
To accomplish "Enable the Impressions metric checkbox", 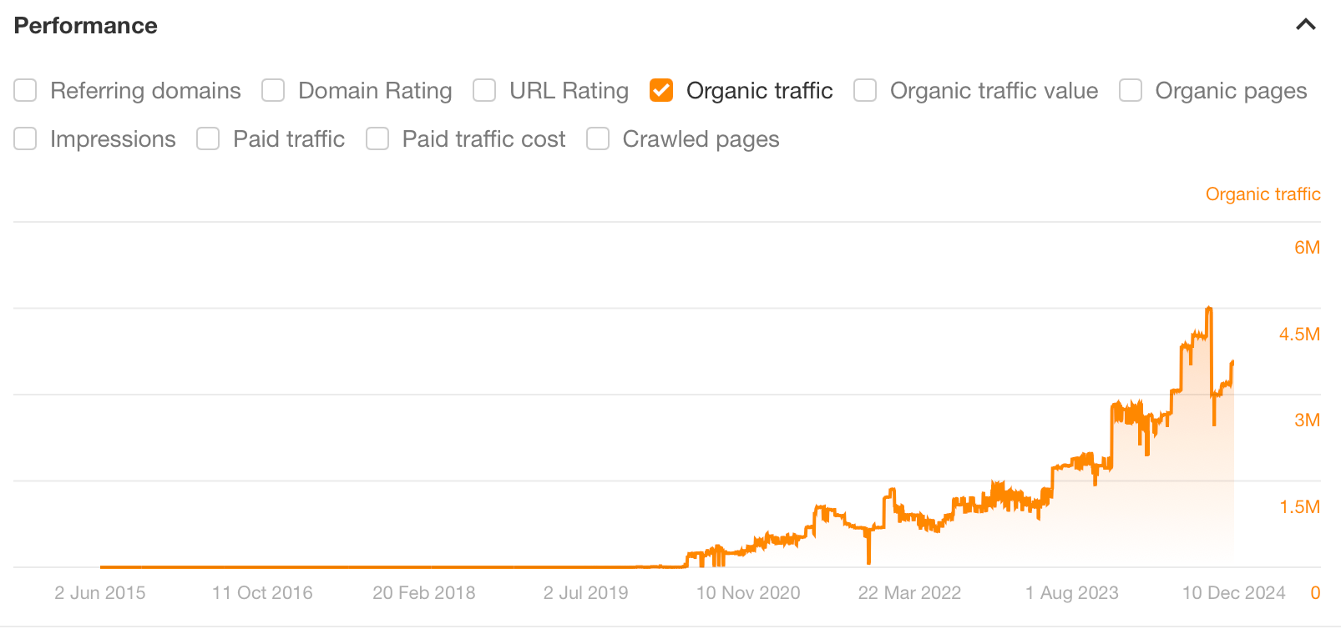I will coord(25,138).
